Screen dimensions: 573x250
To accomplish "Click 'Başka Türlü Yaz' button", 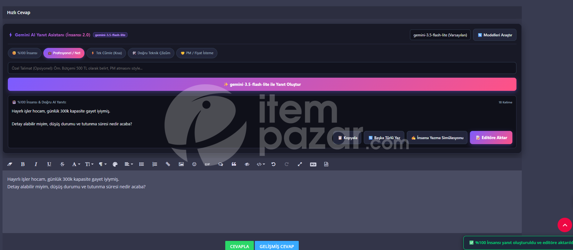I will 384,138.
